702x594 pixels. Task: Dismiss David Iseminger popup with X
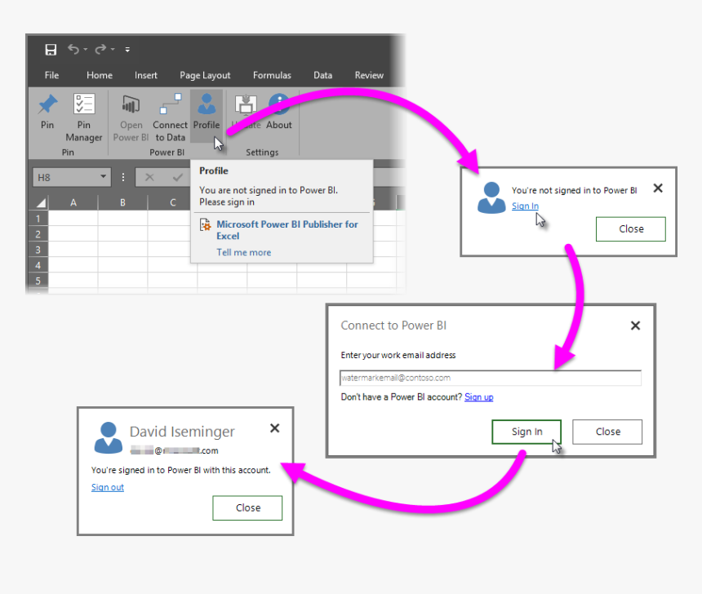coord(275,428)
